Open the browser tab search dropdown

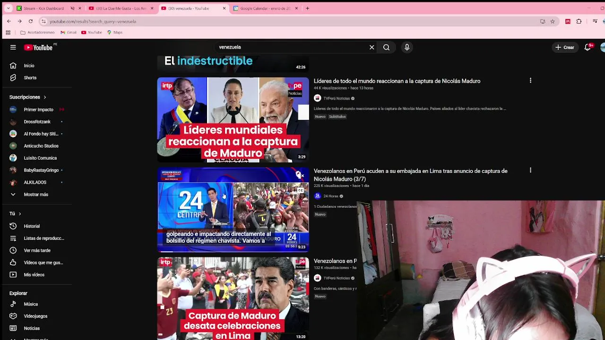point(8,8)
